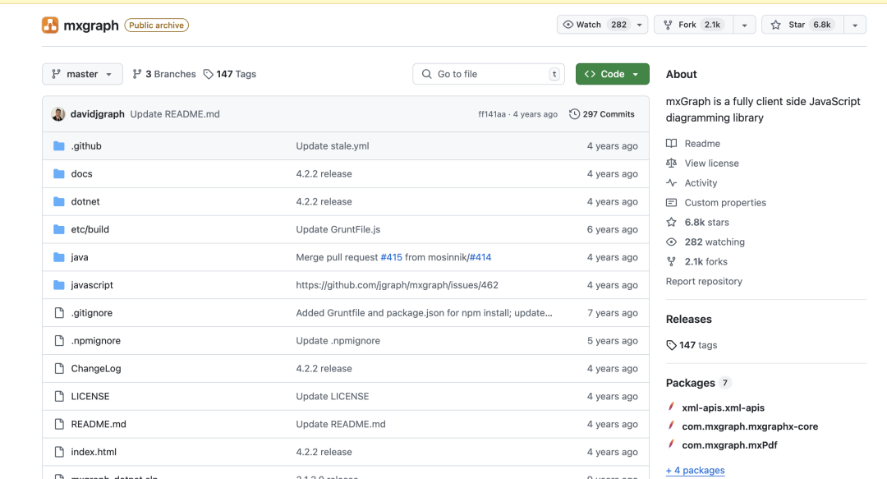Open the mxgraph repository name link
Screen dimensions: 887x479
coord(91,25)
